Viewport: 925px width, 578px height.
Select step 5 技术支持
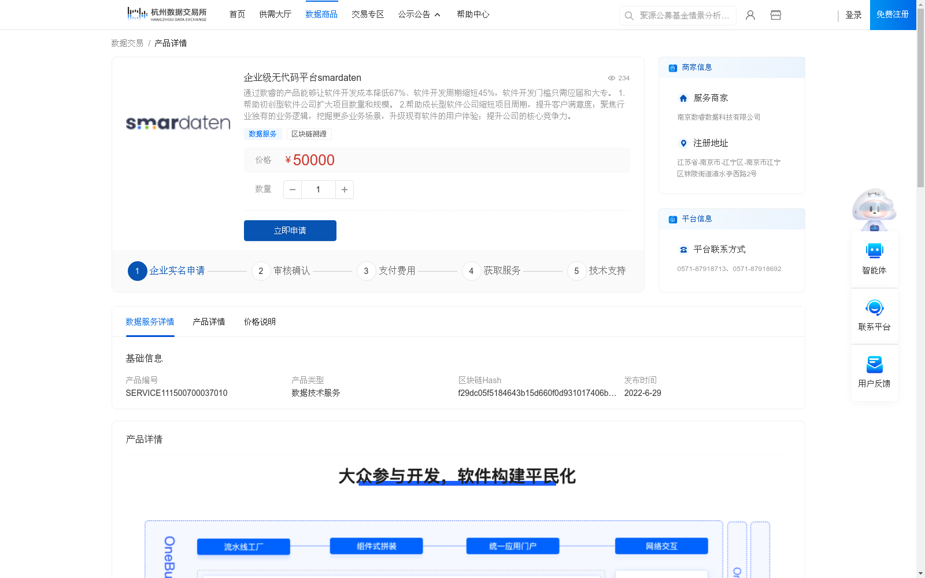pos(597,271)
